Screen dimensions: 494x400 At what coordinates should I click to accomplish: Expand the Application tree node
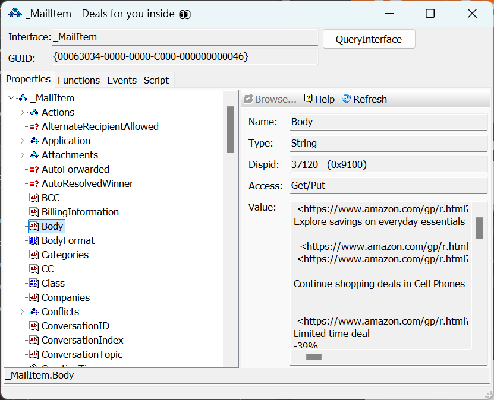(x=23, y=141)
